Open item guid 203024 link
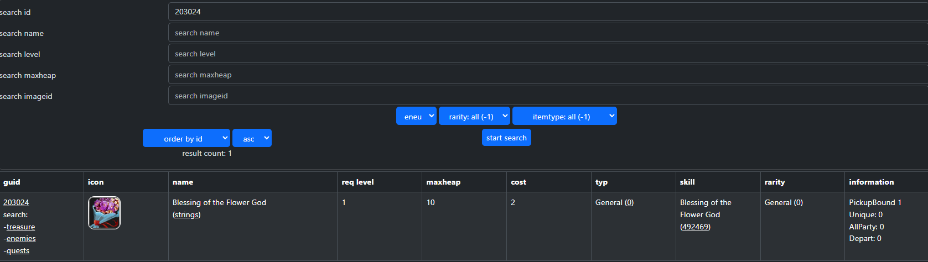928x262 pixels. [16, 203]
